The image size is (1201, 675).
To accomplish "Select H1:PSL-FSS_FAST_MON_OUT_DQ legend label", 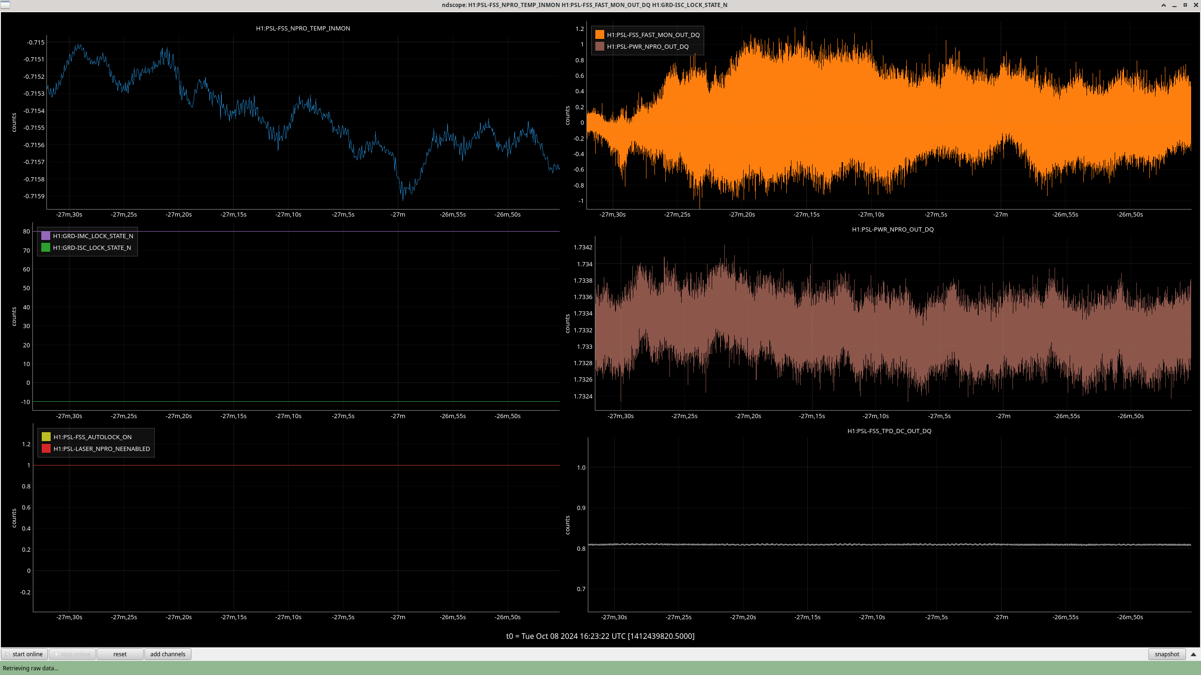I will (x=653, y=35).
